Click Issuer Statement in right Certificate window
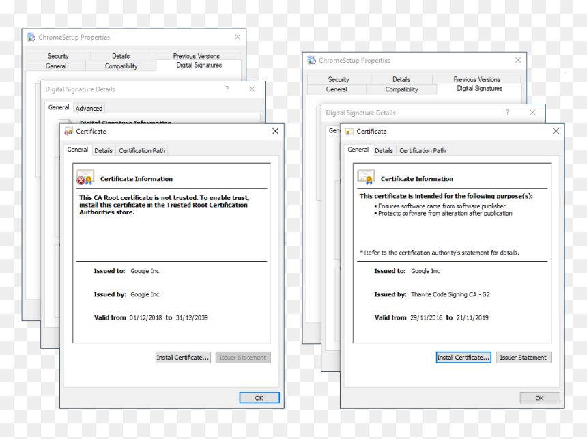 (523, 357)
